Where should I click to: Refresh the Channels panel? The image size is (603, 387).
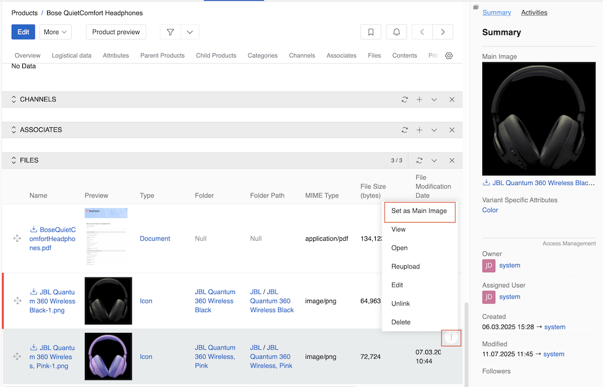click(405, 100)
